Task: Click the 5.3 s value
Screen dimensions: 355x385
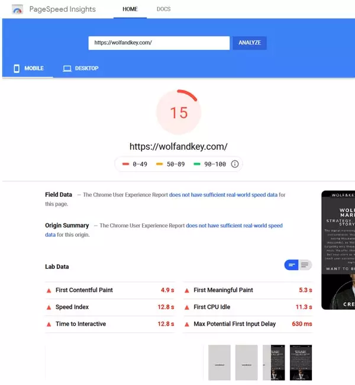Action: [305, 290]
